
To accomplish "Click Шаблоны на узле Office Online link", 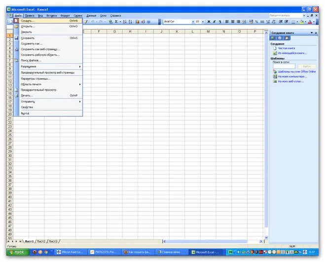I will click(297, 71).
